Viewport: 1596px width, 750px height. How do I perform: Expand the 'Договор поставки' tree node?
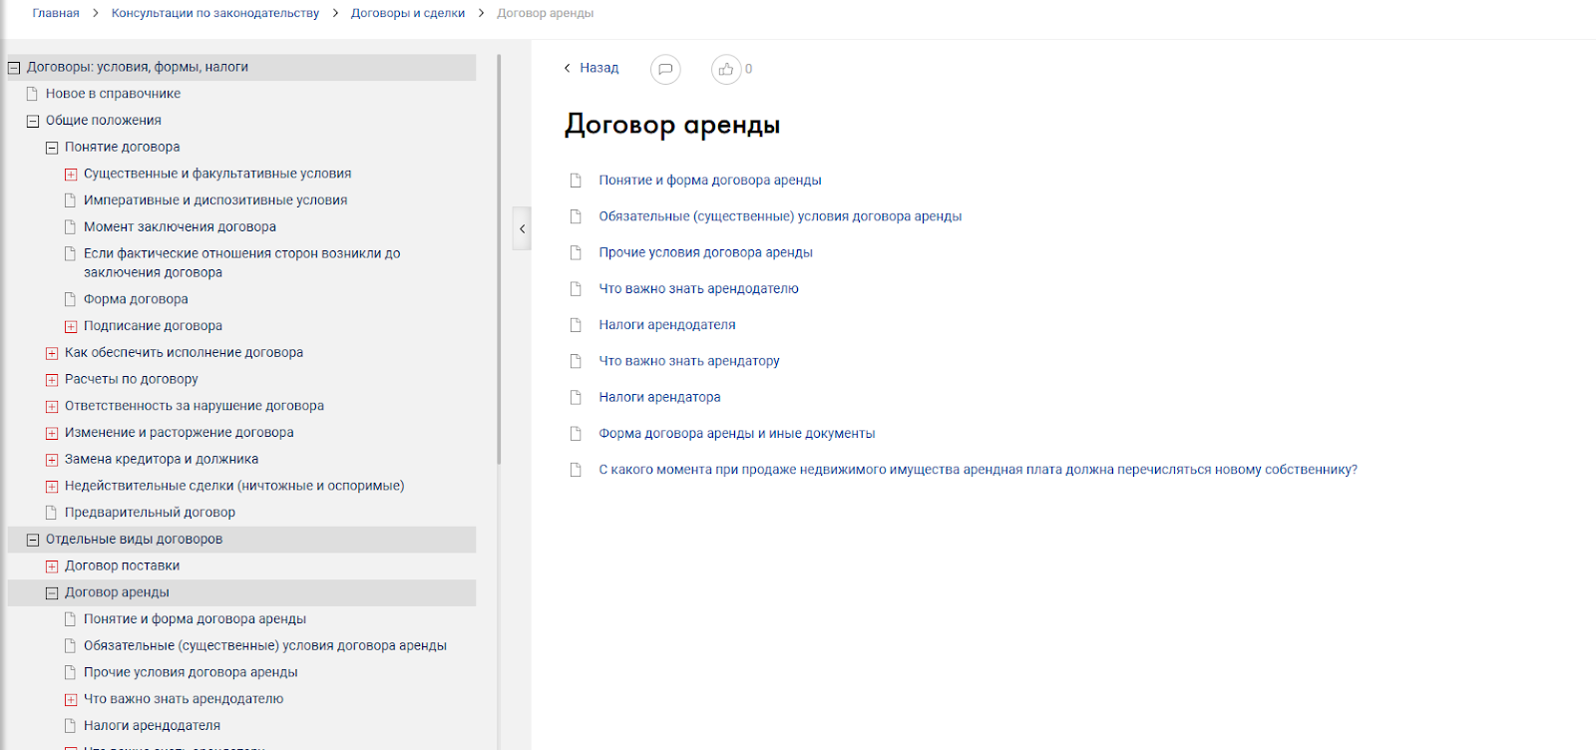tap(52, 566)
